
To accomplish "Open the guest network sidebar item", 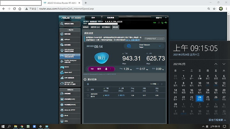I will coord(70,45).
